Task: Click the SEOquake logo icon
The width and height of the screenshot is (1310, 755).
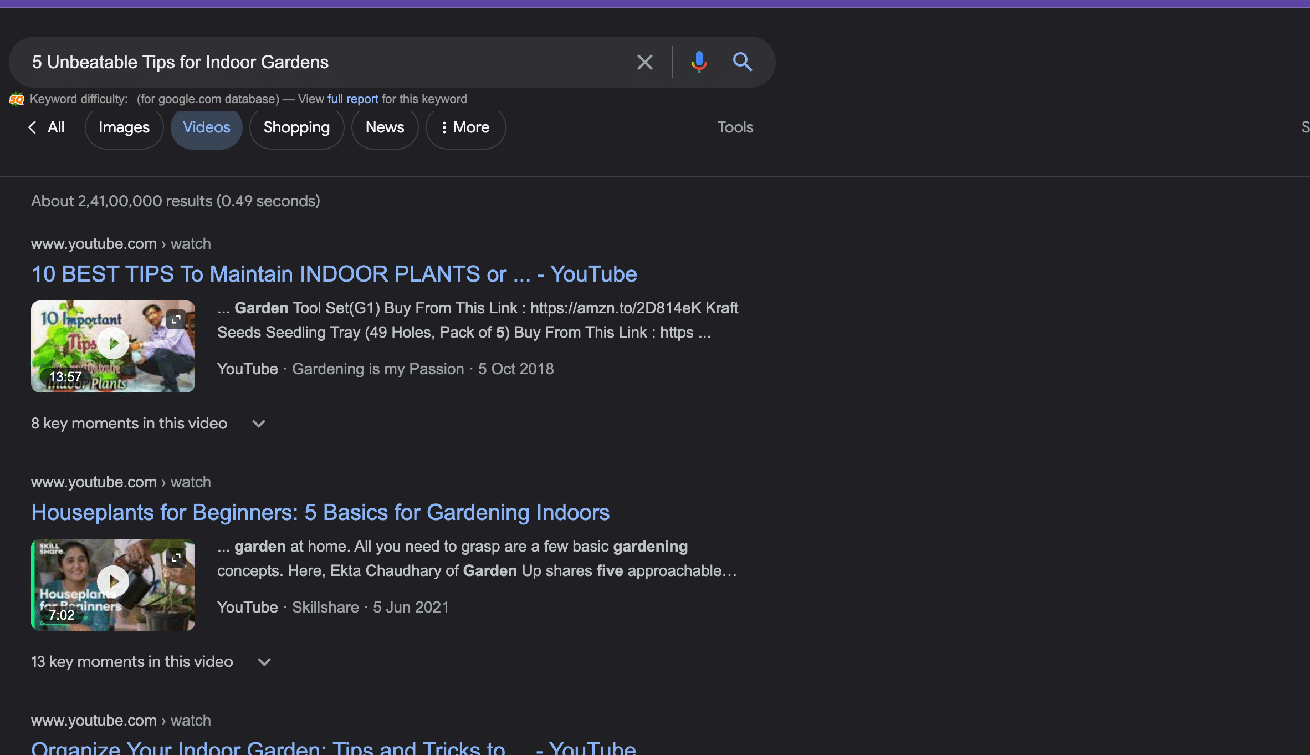Action: (17, 99)
